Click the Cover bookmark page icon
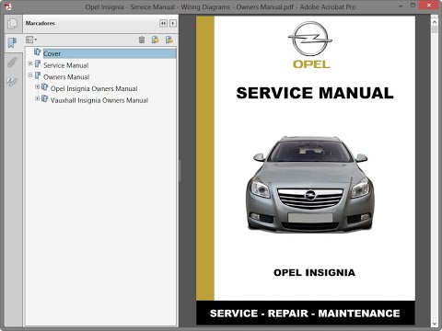Image resolution: width=442 pixels, height=331 pixels. (38, 52)
